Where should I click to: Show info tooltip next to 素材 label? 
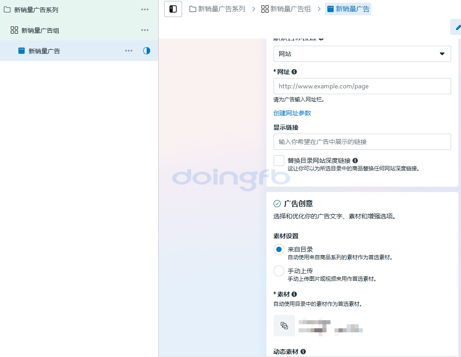click(x=294, y=294)
